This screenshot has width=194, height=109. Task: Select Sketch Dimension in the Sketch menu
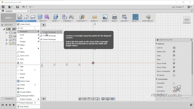28,103
